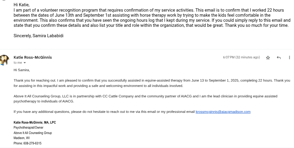This screenshot has width=294, height=148.
Task: Open the three-dot more options menu
Action: [289, 57]
